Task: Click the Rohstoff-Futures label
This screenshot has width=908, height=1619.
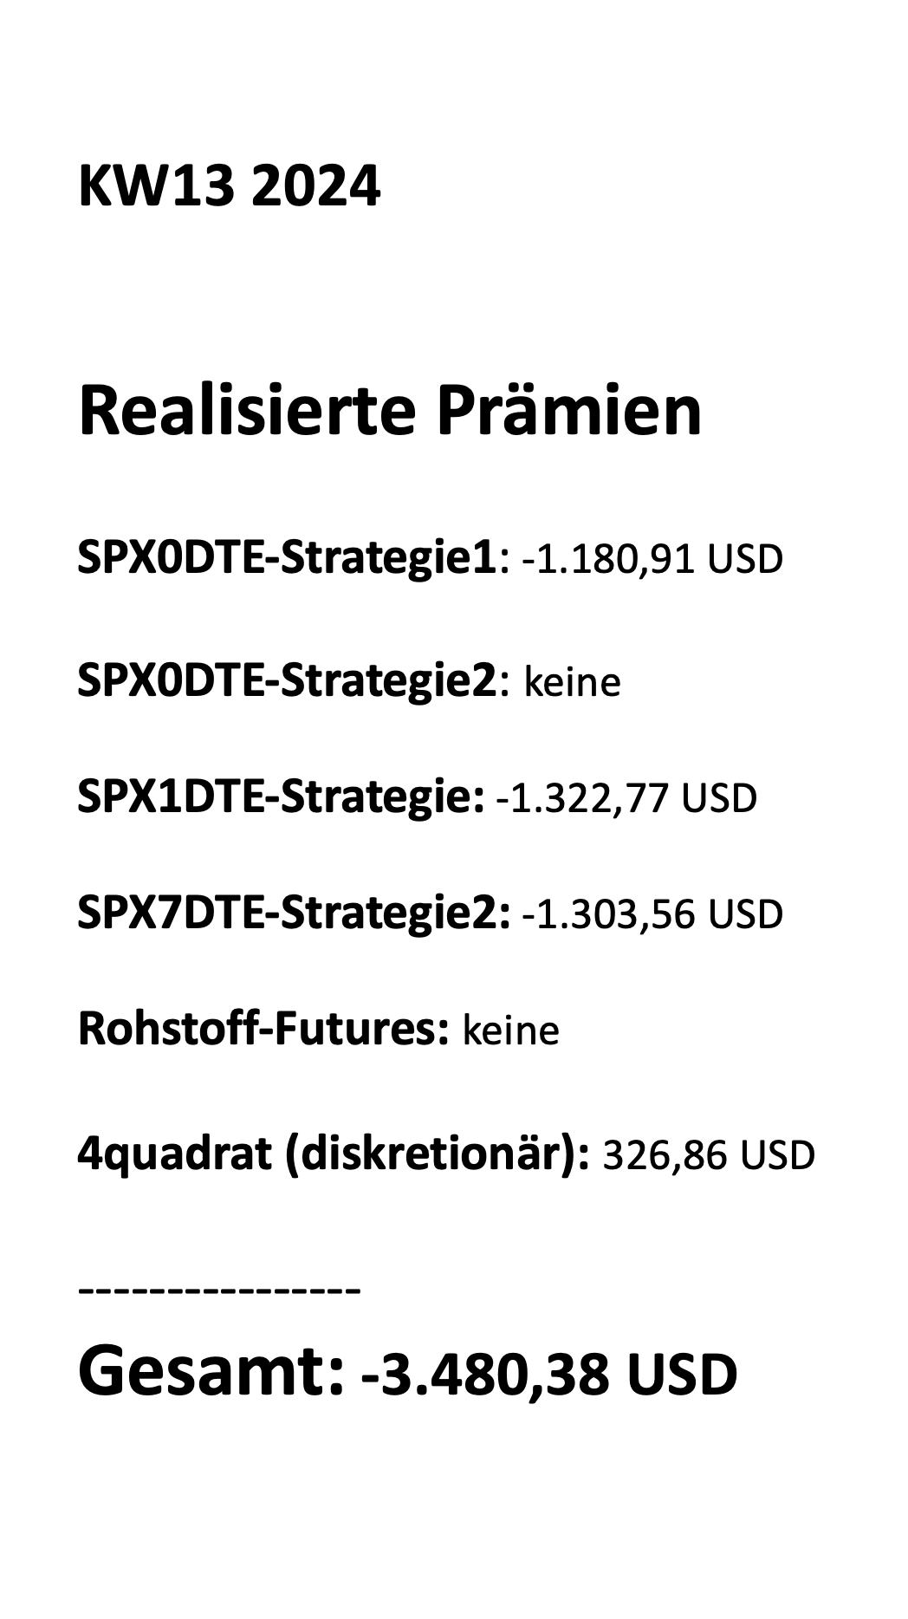Action: click(x=263, y=1030)
